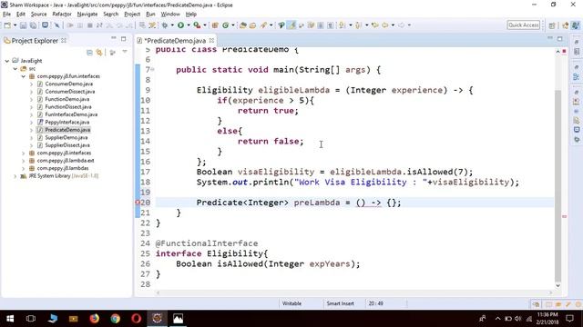
Task: Open Windows Start menu
Action: [x=10, y=319]
